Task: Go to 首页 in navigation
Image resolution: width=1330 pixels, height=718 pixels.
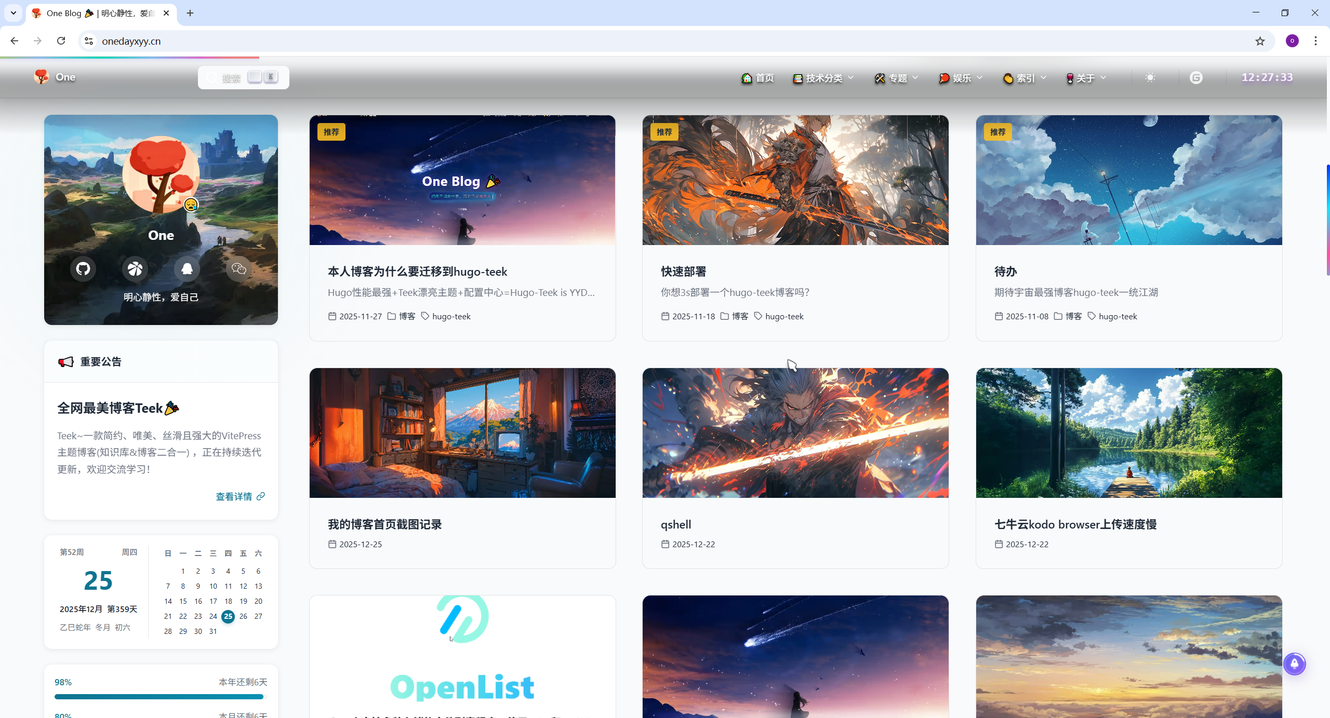Action: (x=758, y=78)
